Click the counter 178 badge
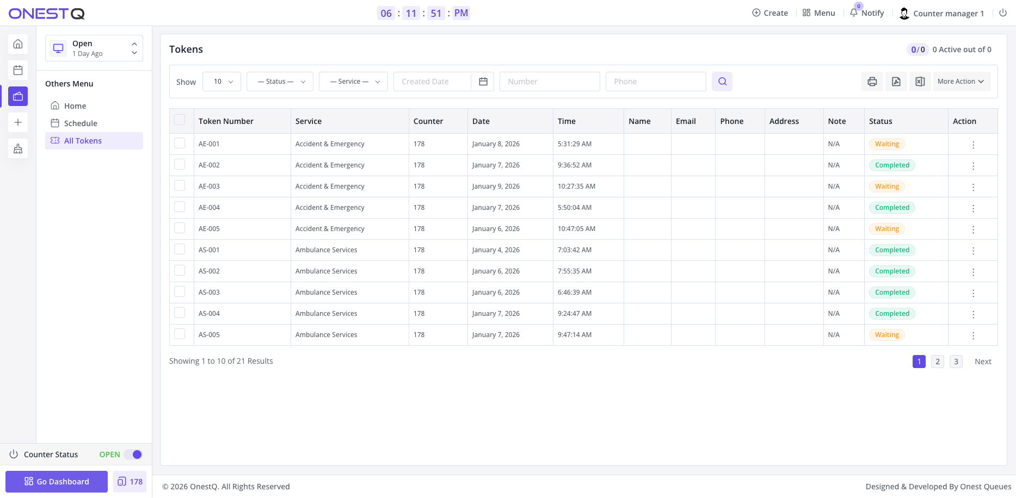Image resolution: width=1016 pixels, height=498 pixels. click(130, 482)
